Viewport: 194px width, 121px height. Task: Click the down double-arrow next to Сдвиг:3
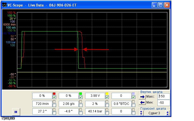click(141, 113)
